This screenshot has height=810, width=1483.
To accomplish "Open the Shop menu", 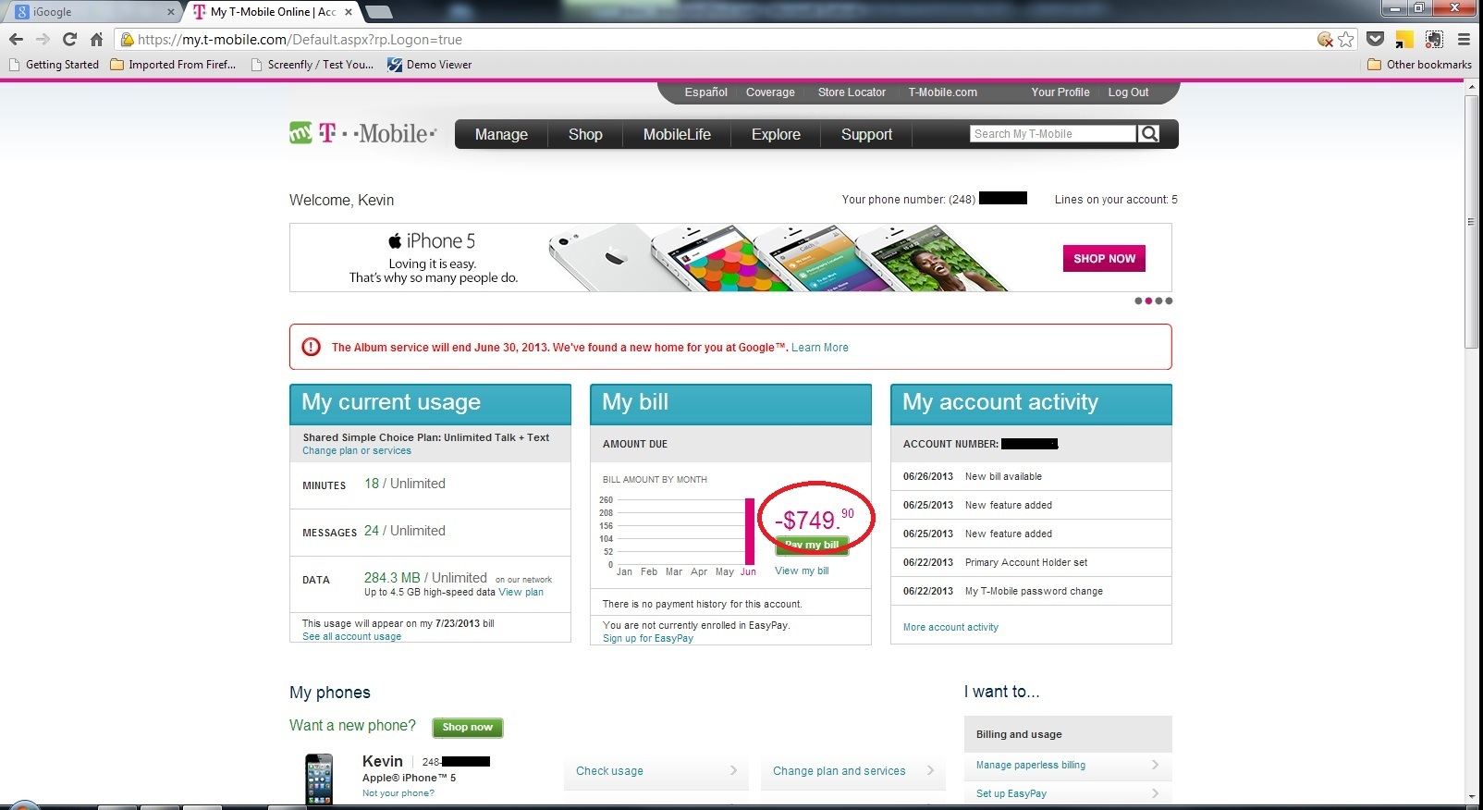I will tap(585, 134).
